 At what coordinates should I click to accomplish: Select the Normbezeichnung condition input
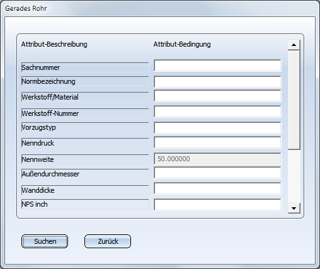point(217,81)
